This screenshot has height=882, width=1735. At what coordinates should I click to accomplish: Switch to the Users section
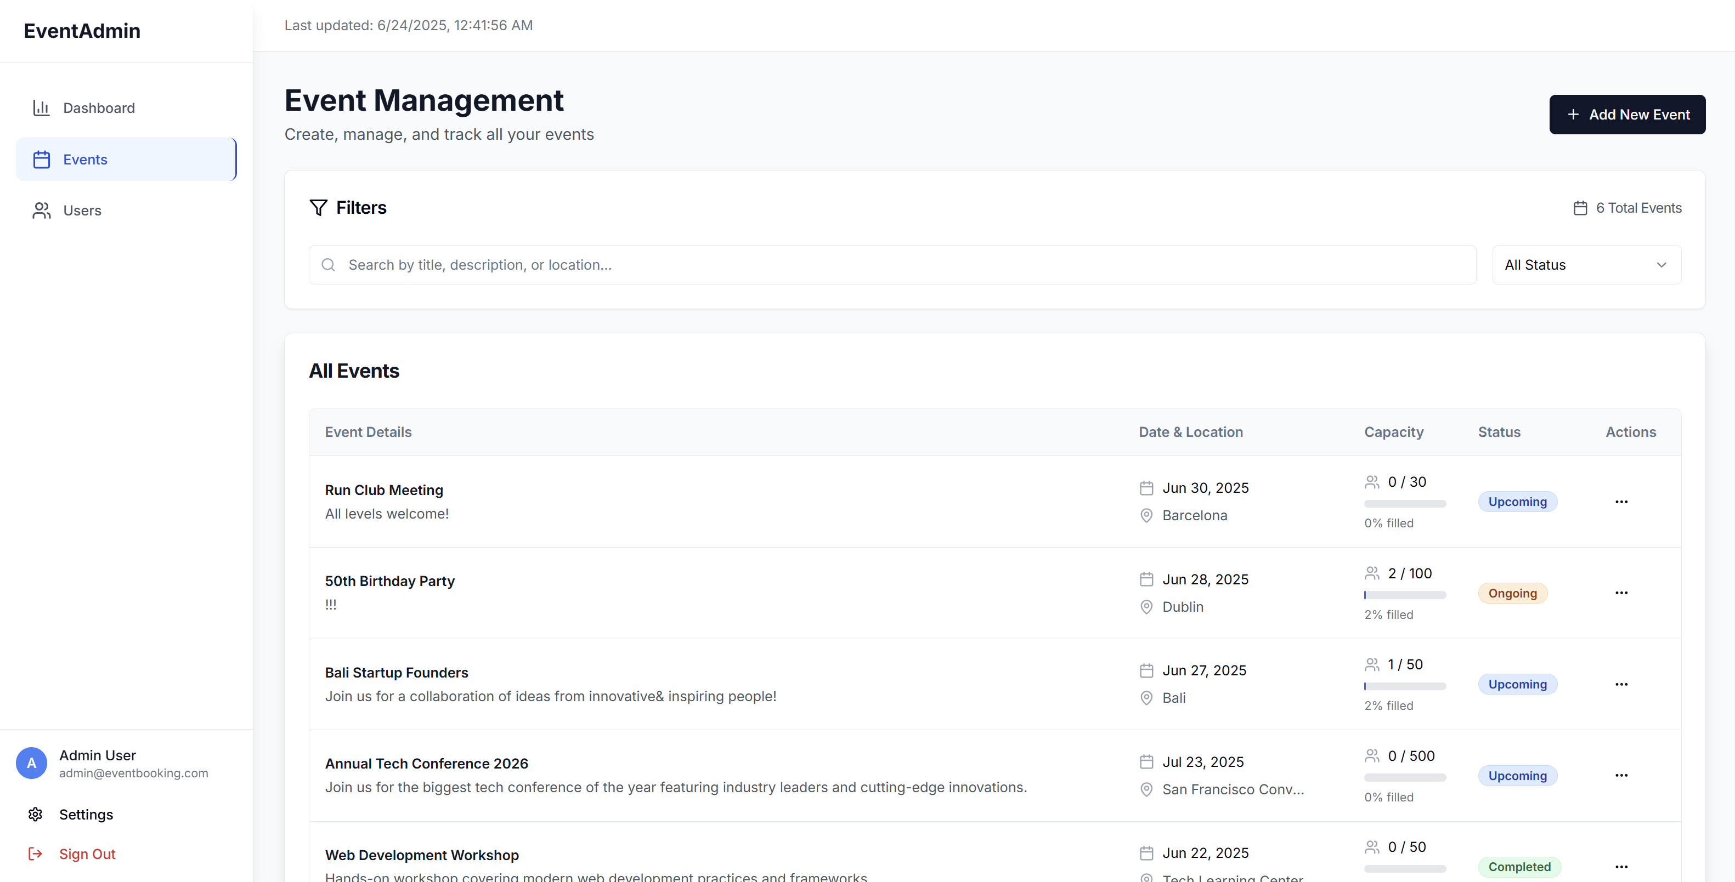click(x=82, y=210)
